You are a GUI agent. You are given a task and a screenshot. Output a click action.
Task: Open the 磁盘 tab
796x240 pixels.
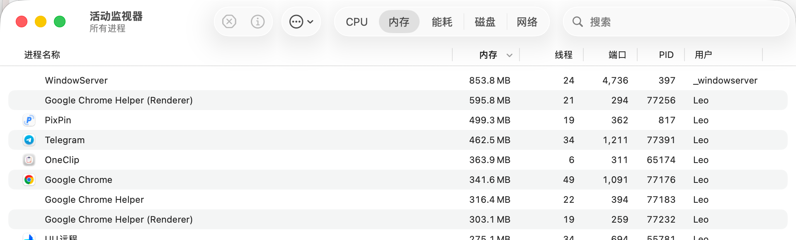[x=485, y=22]
